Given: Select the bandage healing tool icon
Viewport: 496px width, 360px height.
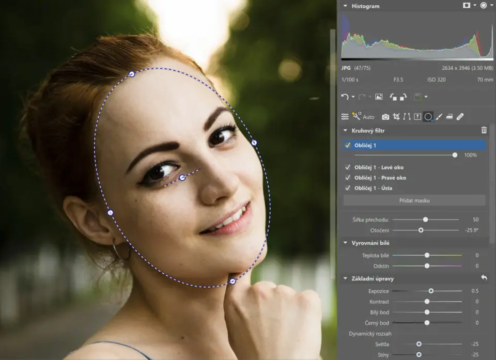Looking at the screenshot, I should pyautogui.click(x=460, y=117).
